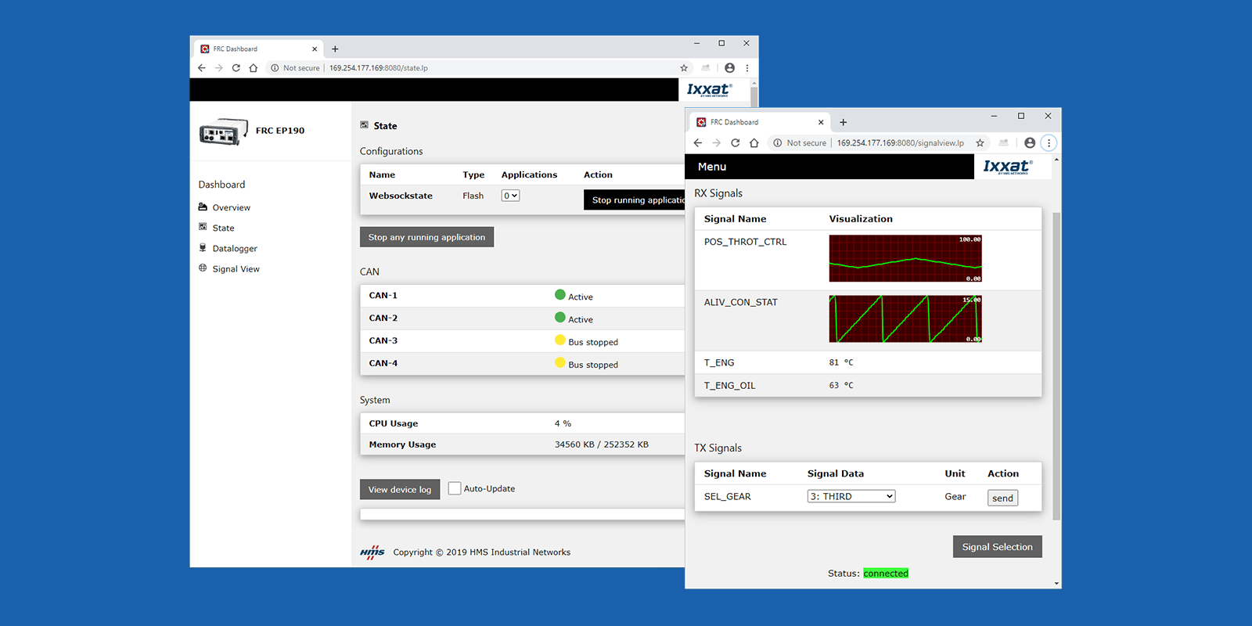Open the State page from sidebar
The height and width of the screenshot is (626, 1252).
(223, 228)
